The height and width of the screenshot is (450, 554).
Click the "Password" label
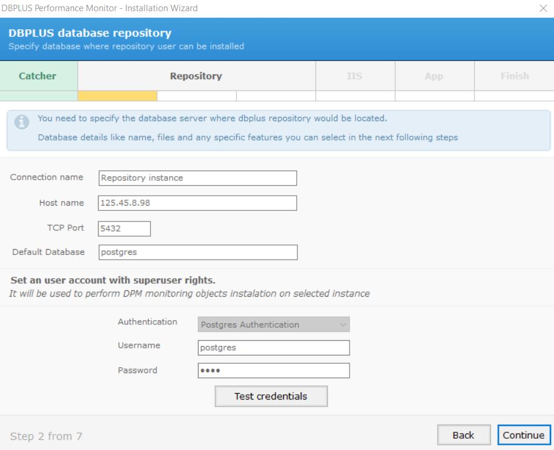click(137, 370)
